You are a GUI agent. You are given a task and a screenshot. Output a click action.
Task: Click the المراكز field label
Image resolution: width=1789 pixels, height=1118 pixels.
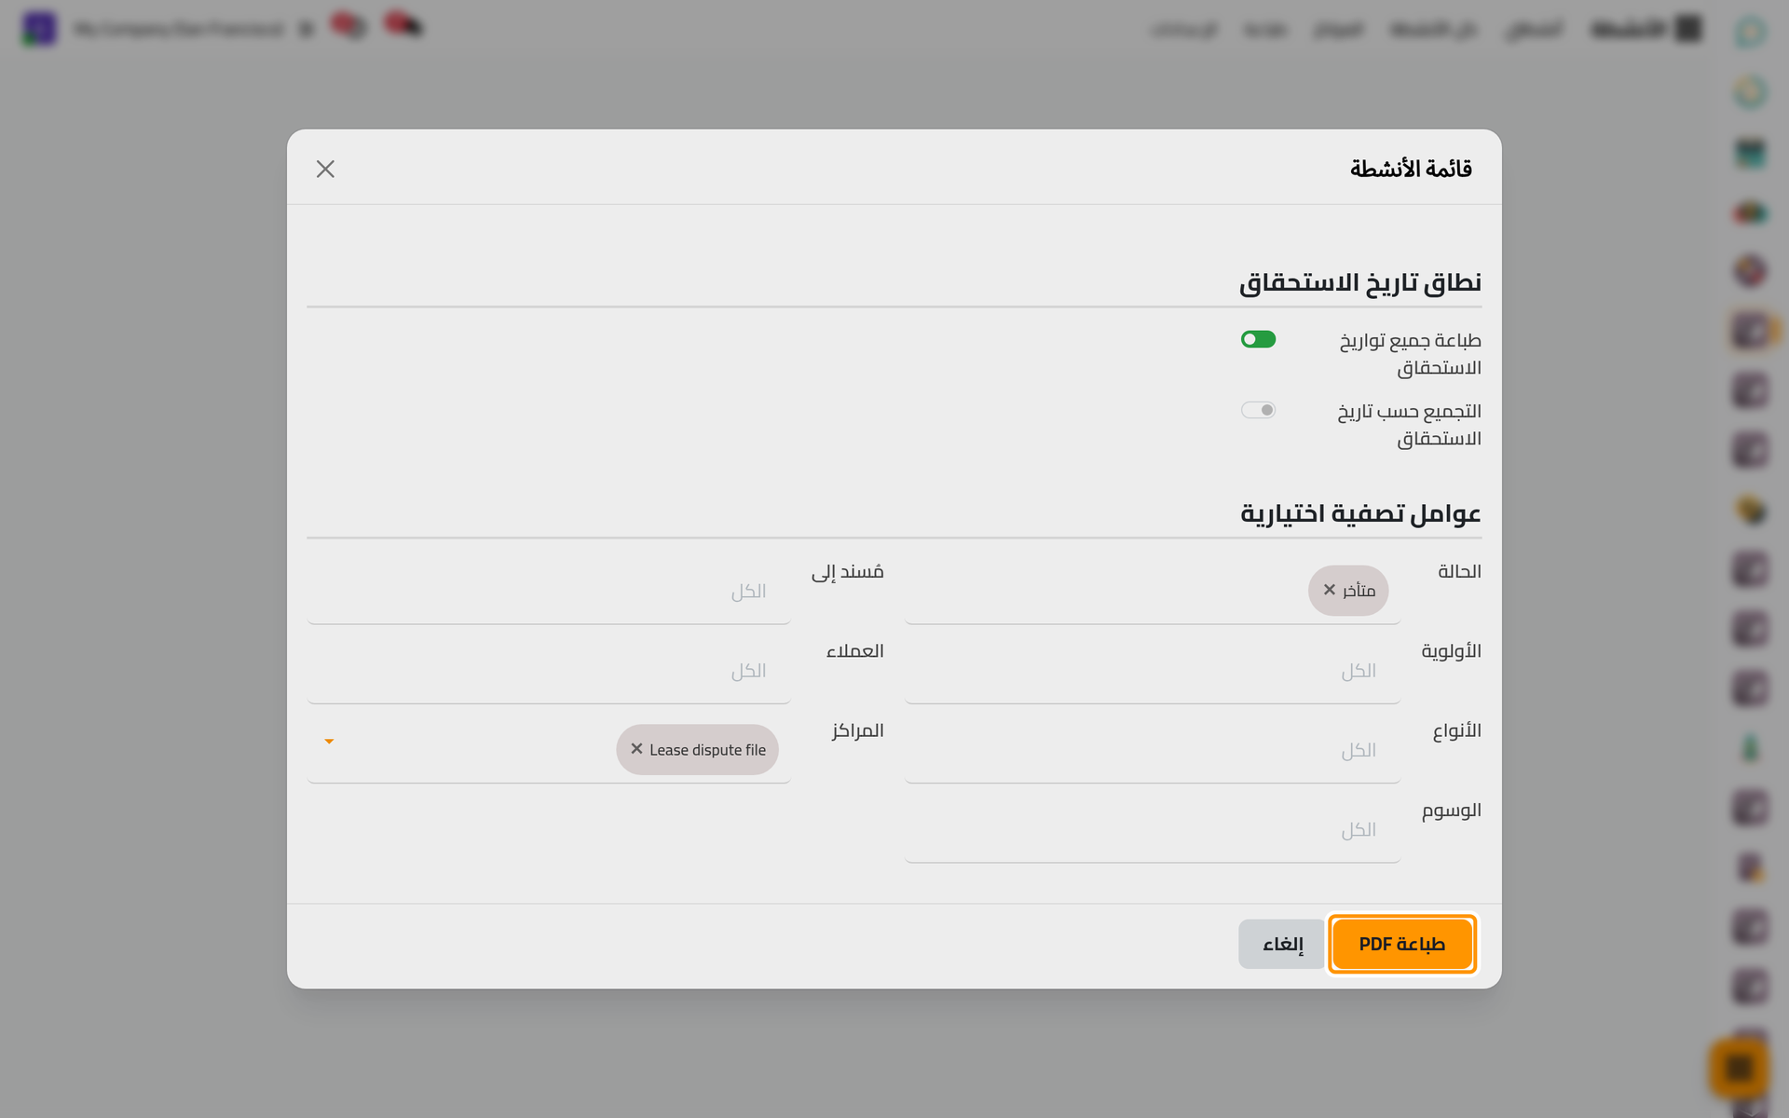(857, 730)
